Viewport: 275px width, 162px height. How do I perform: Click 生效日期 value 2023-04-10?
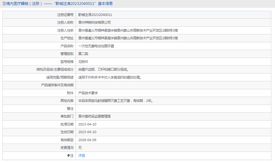(x=87, y=132)
